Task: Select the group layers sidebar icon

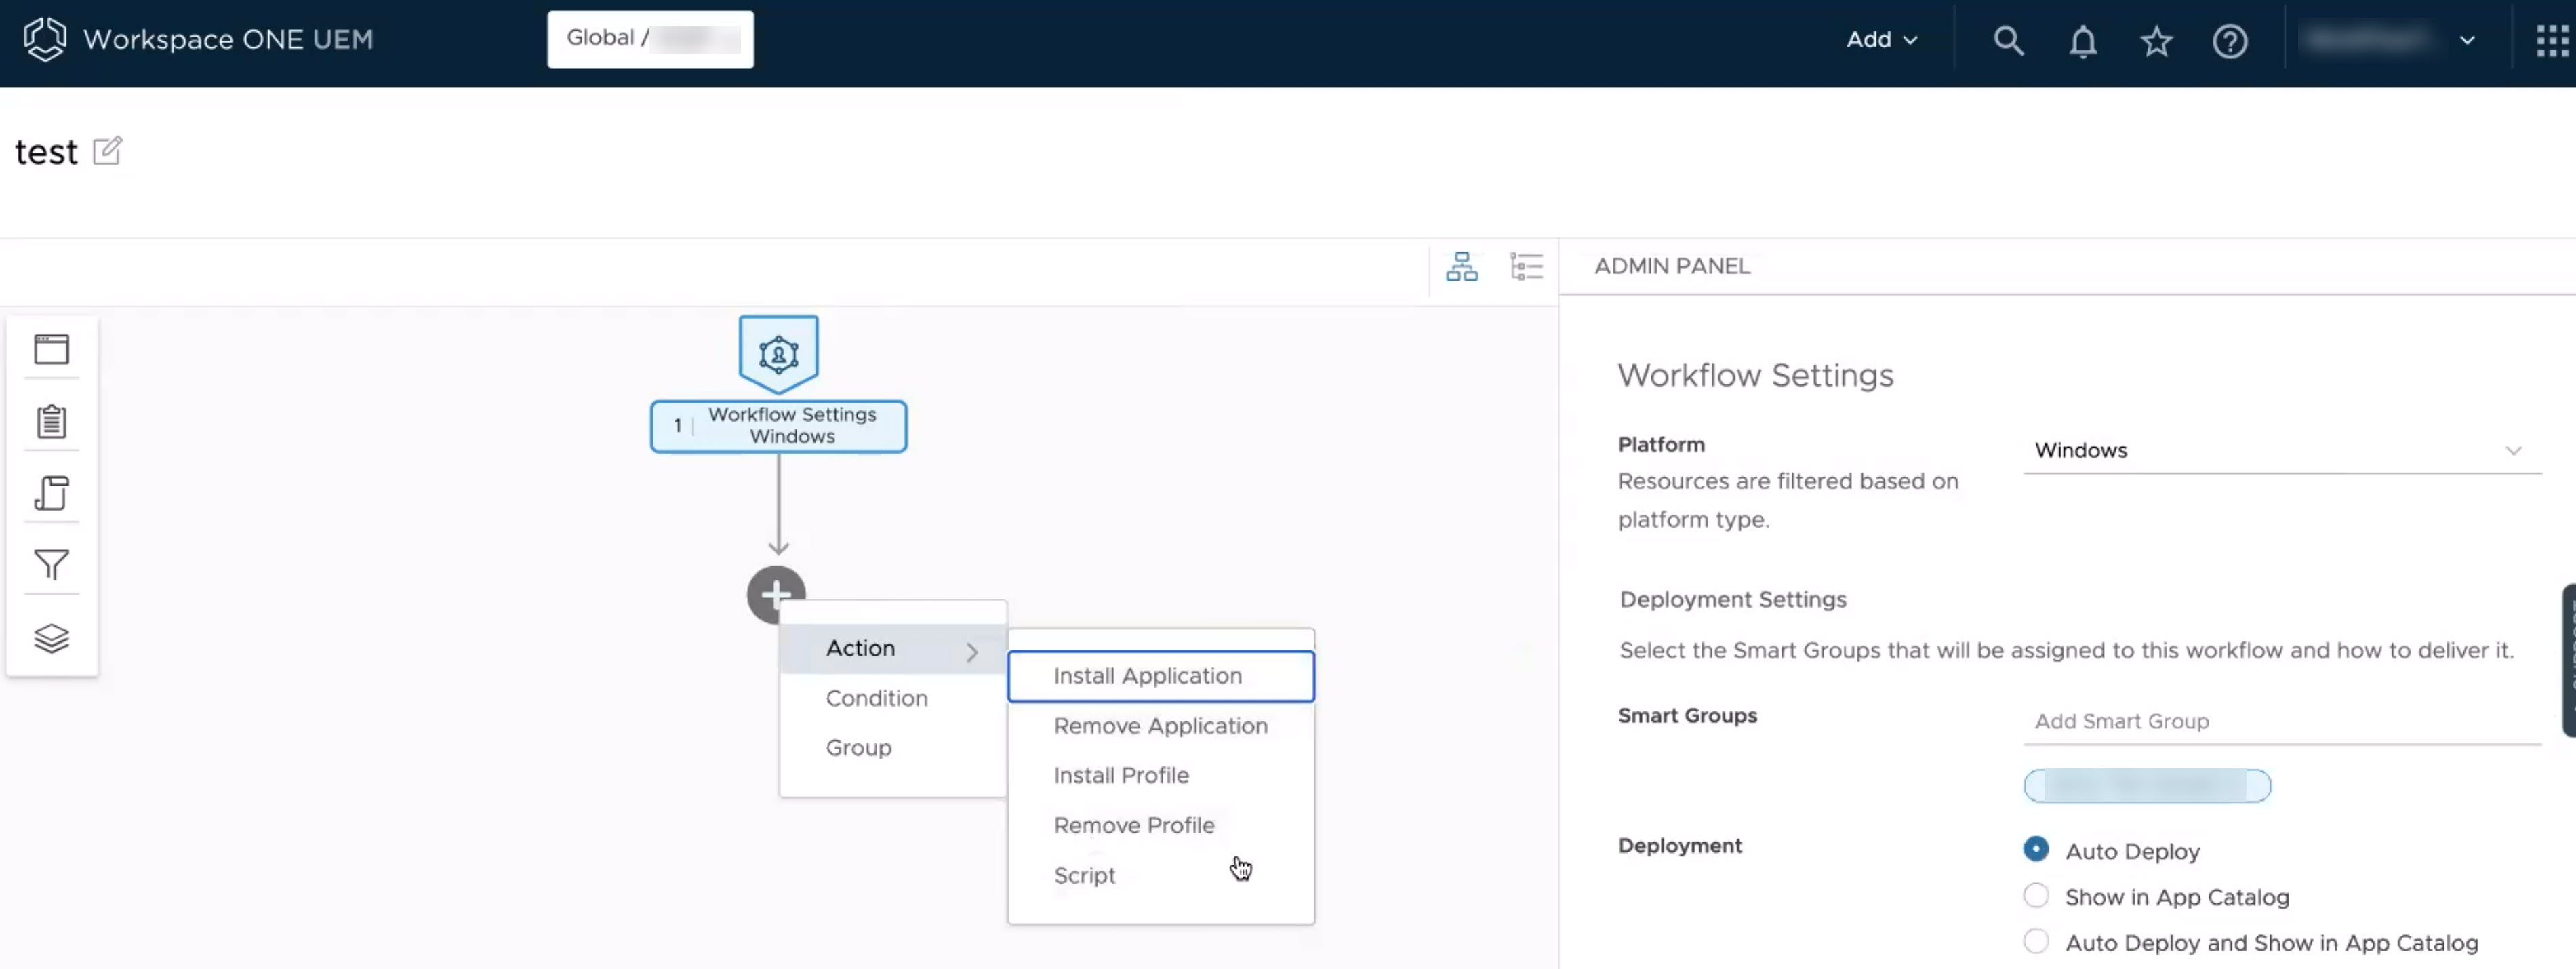Action: click(52, 638)
